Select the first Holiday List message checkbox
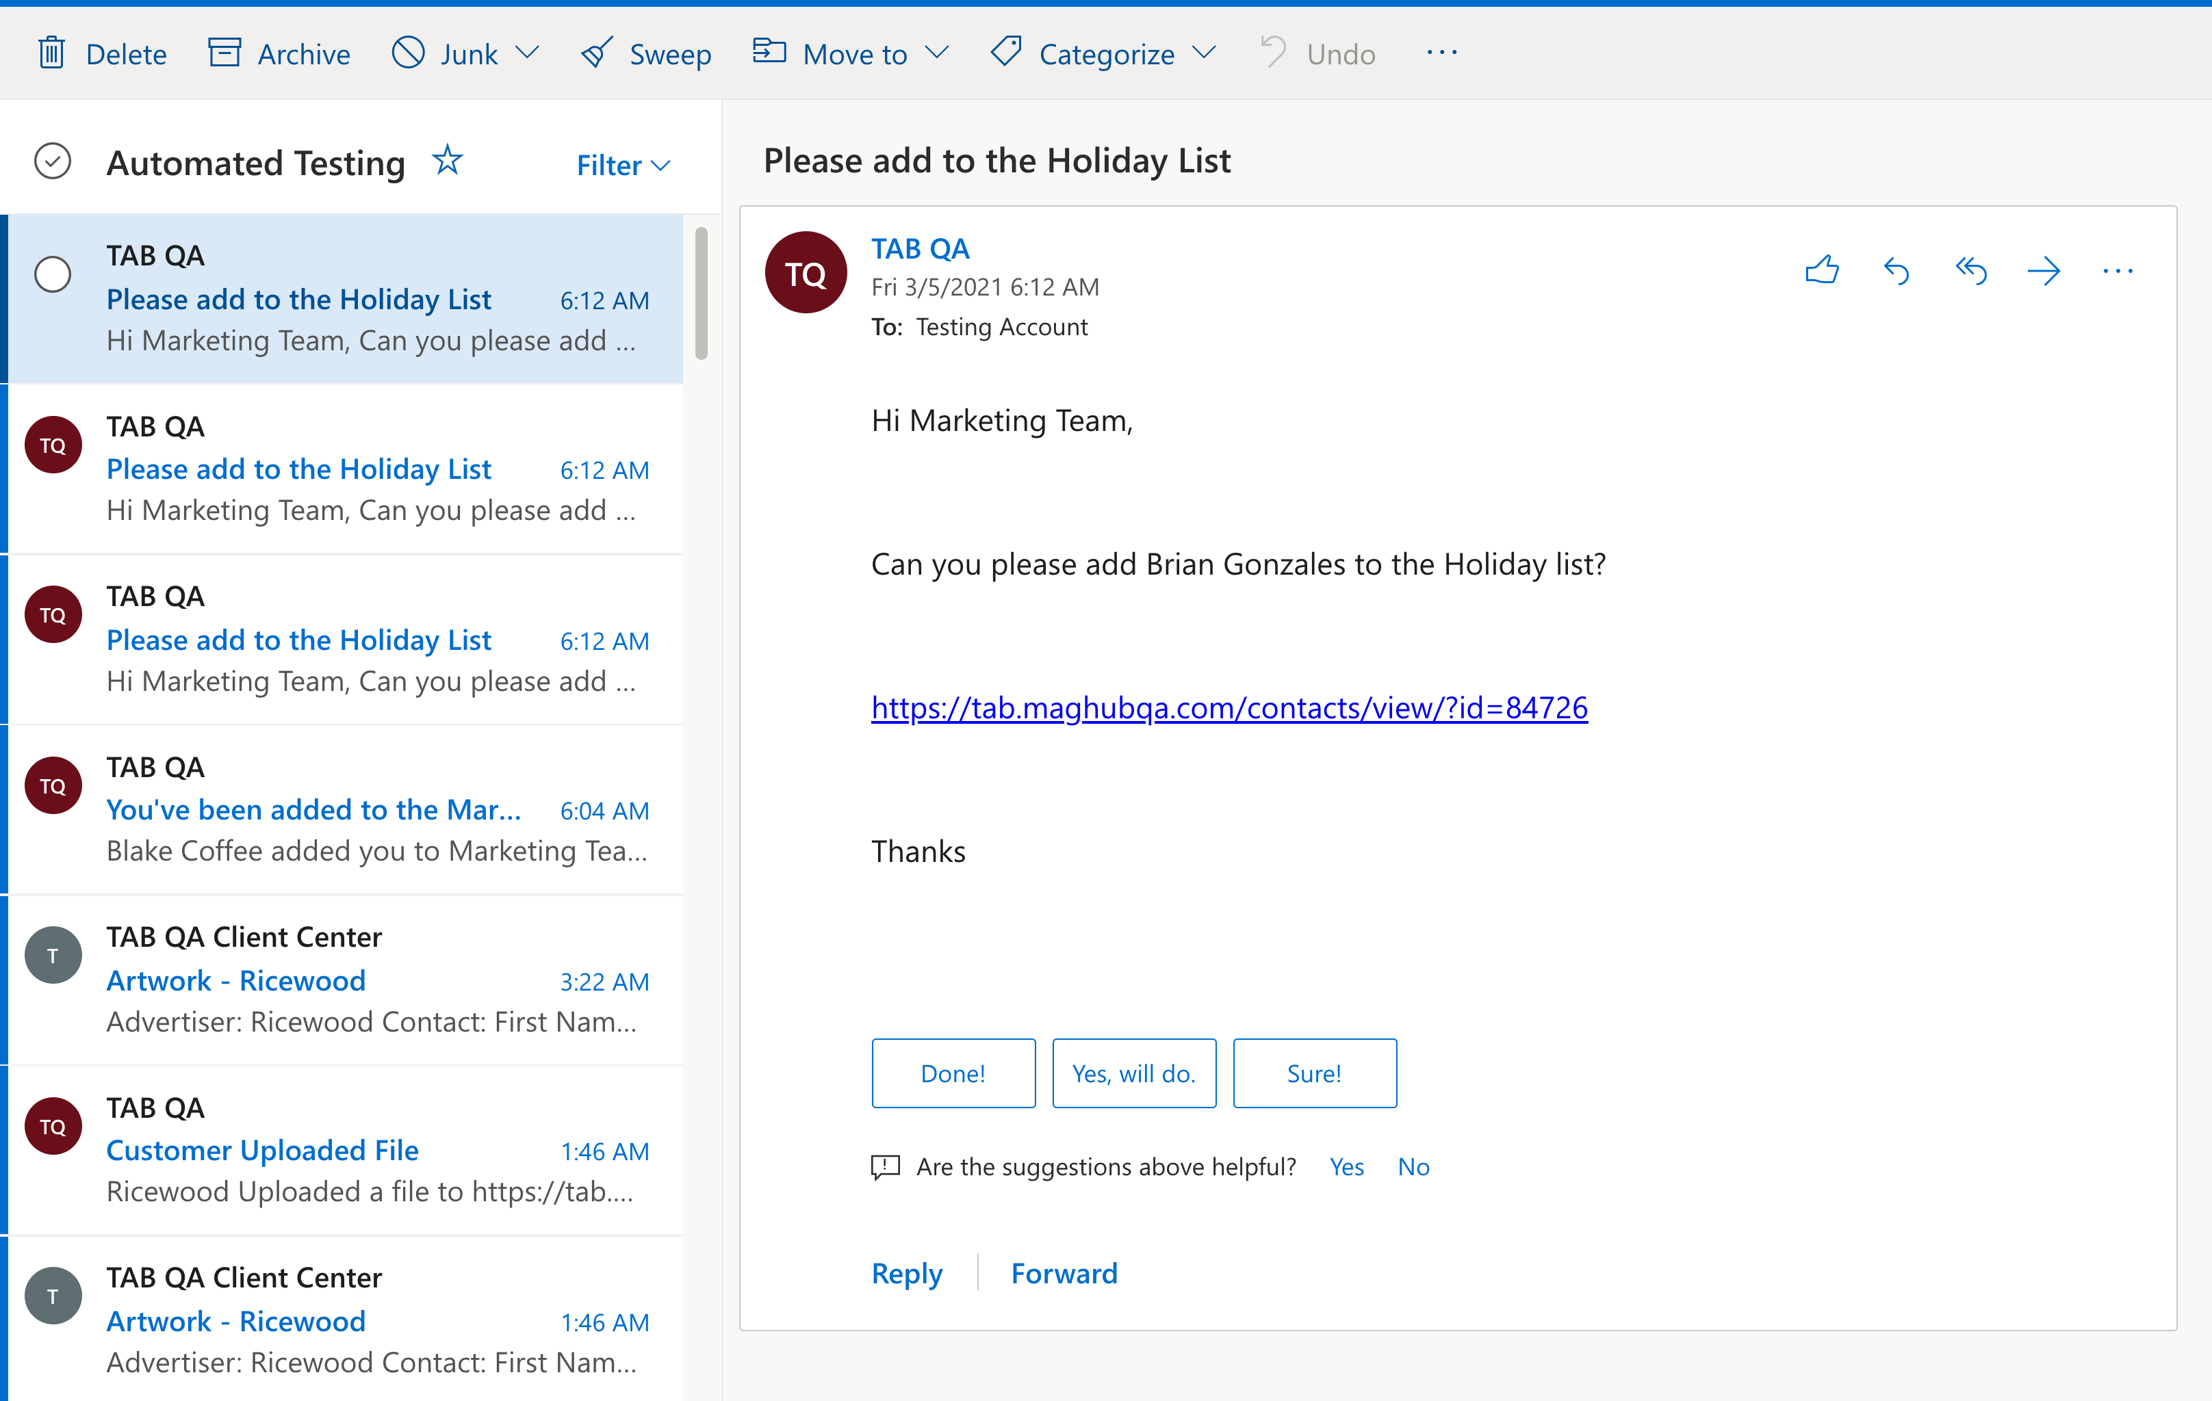This screenshot has height=1401, width=2212. coord(53,274)
